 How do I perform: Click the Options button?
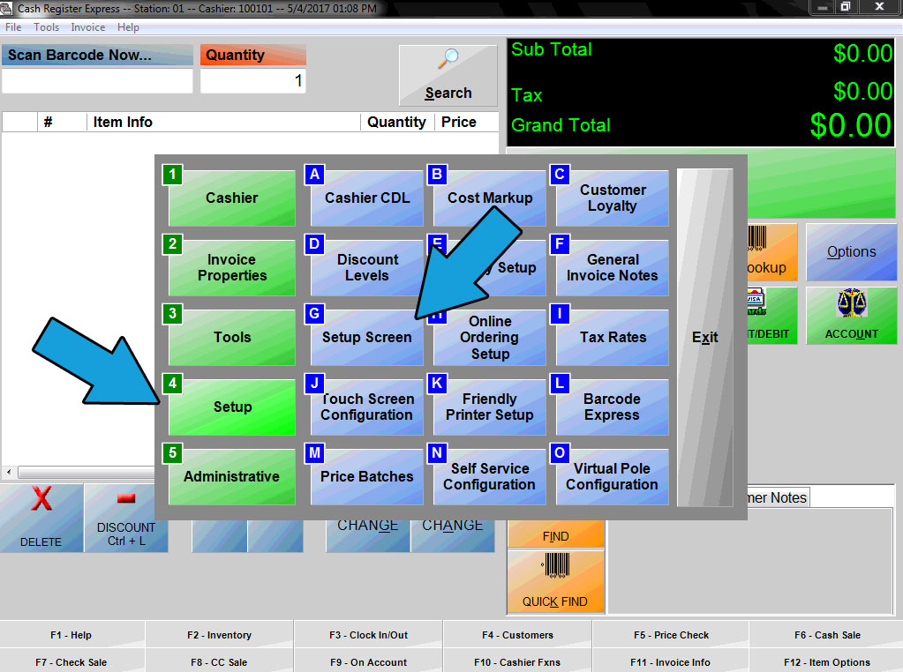click(851, 252)
